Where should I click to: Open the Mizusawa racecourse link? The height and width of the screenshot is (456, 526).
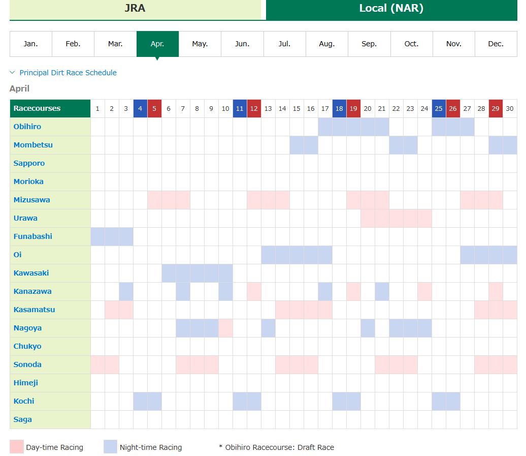pos(31,200)
